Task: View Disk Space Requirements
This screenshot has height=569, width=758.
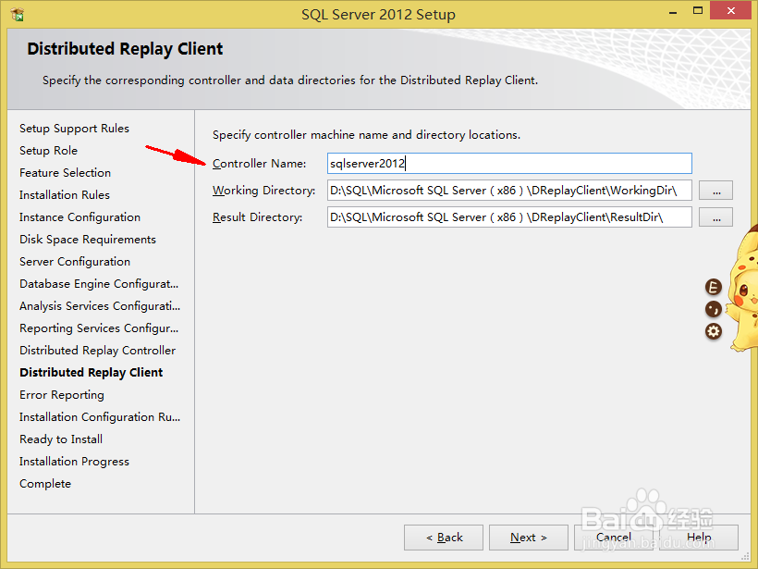Action: (86, 239)
